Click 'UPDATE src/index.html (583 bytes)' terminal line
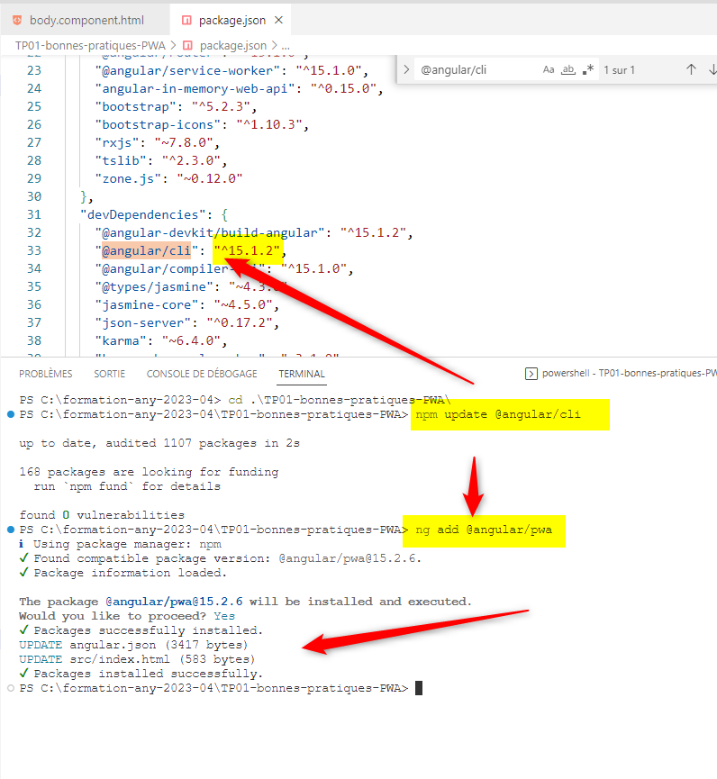The width and height of the screenshot is (717, 779). (x=137, y=659)
